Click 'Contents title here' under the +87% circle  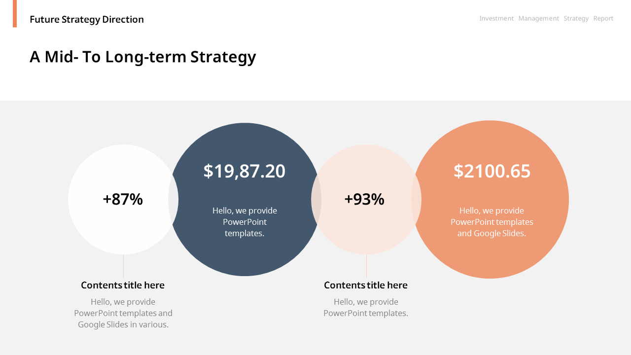(123, 285)
